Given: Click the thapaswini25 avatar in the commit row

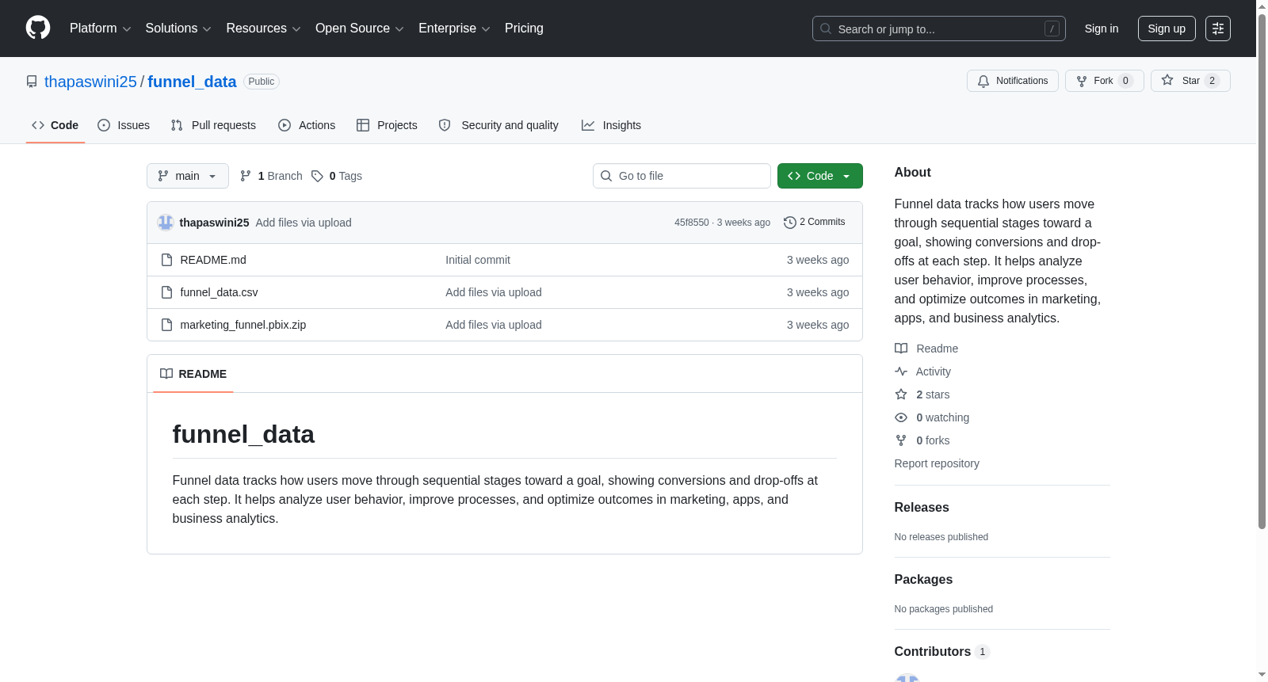Looking at the screenshot, I should (165, 223).
